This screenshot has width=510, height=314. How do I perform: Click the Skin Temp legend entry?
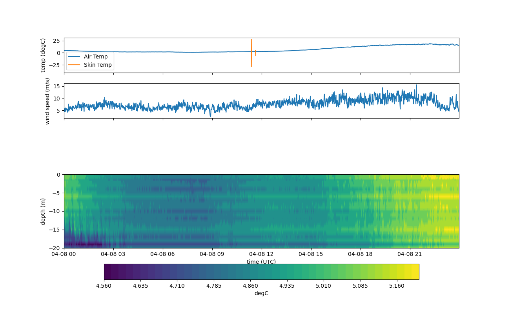(97, 65)
